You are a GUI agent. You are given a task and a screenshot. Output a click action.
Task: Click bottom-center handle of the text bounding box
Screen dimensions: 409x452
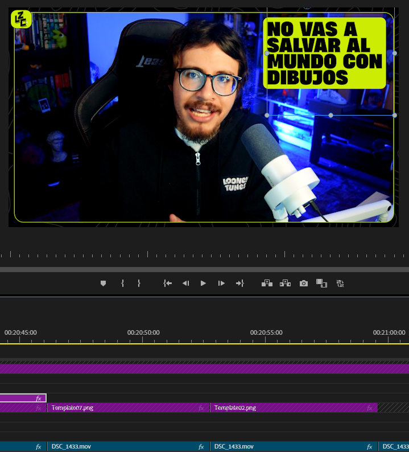[x=330, y=116]
